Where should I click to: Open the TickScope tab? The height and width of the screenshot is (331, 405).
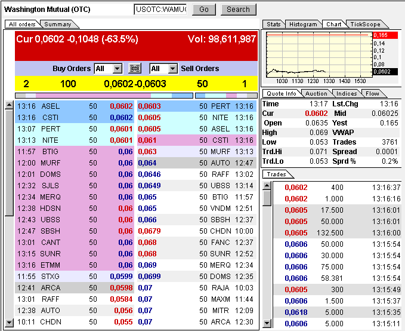click(x=365, y=24)
